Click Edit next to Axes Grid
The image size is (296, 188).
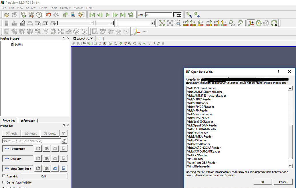44,176
